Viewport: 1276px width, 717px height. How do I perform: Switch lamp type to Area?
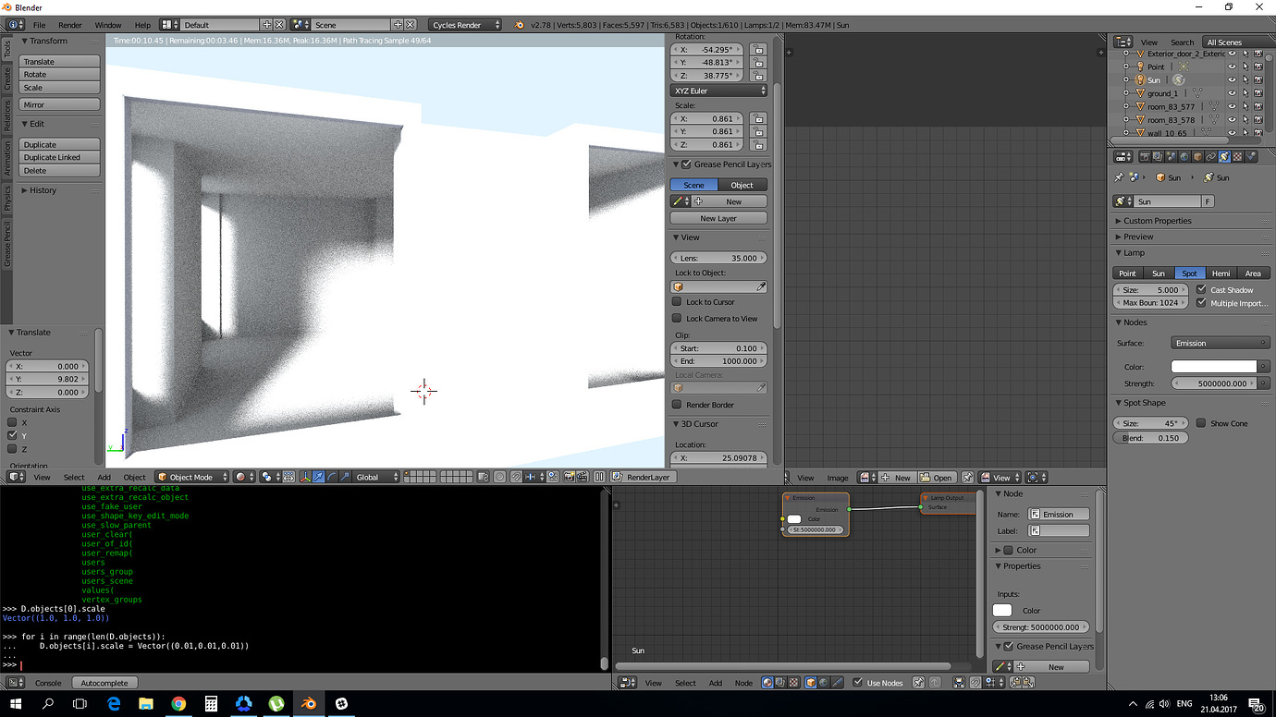(x=1253, y=273)
